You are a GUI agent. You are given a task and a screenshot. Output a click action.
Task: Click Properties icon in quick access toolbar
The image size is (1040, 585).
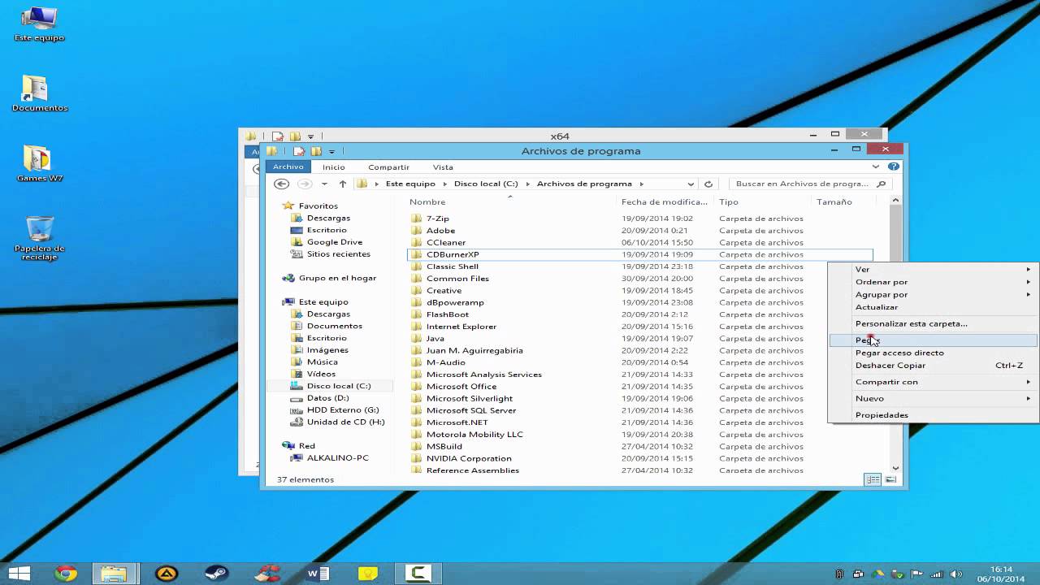[x=299, y=151]
